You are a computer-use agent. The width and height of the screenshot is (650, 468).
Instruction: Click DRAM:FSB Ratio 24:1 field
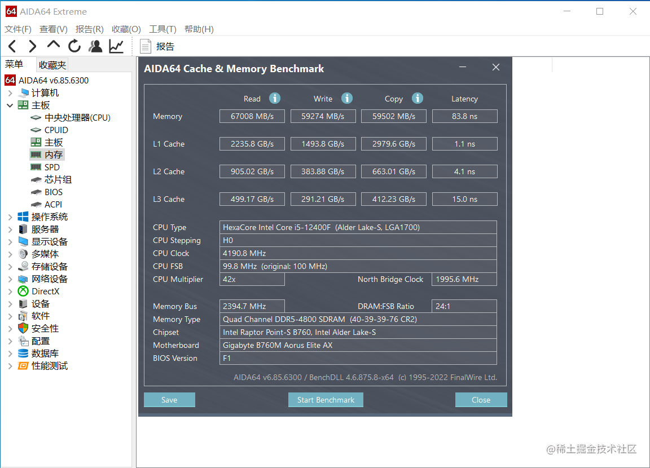pyautogui.click(x=464, y=306)
